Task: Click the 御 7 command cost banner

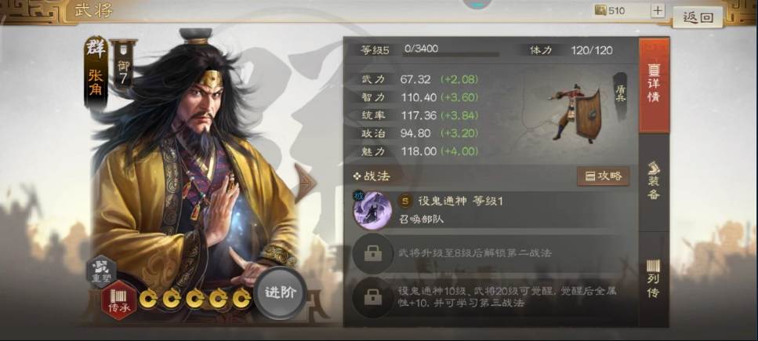Action: (123, 65)
